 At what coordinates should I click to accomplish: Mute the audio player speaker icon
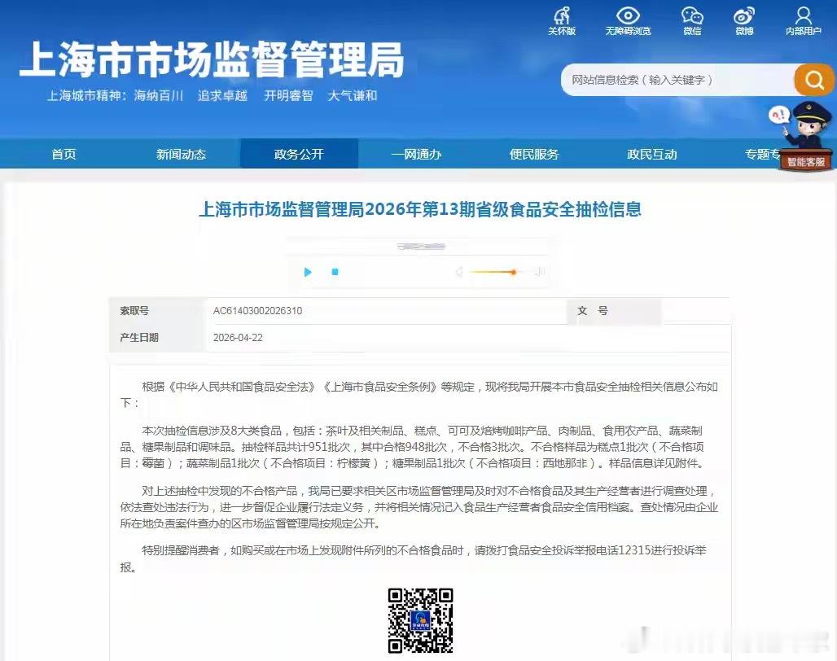coord(458,272)
